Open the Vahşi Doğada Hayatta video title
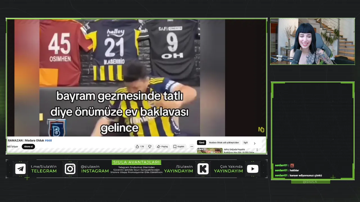Image resolution: width=360 pixels, height=202 pixels. [x=239, y=151]
